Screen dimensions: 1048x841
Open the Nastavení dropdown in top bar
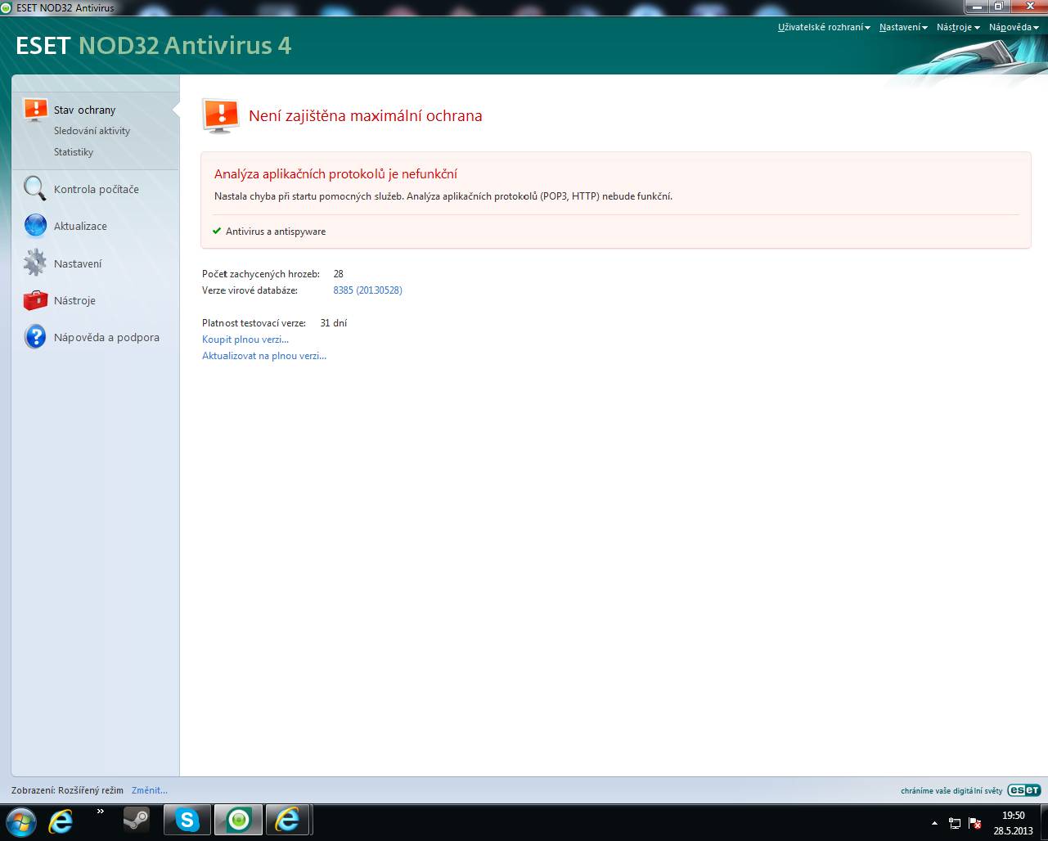(903, 27)
